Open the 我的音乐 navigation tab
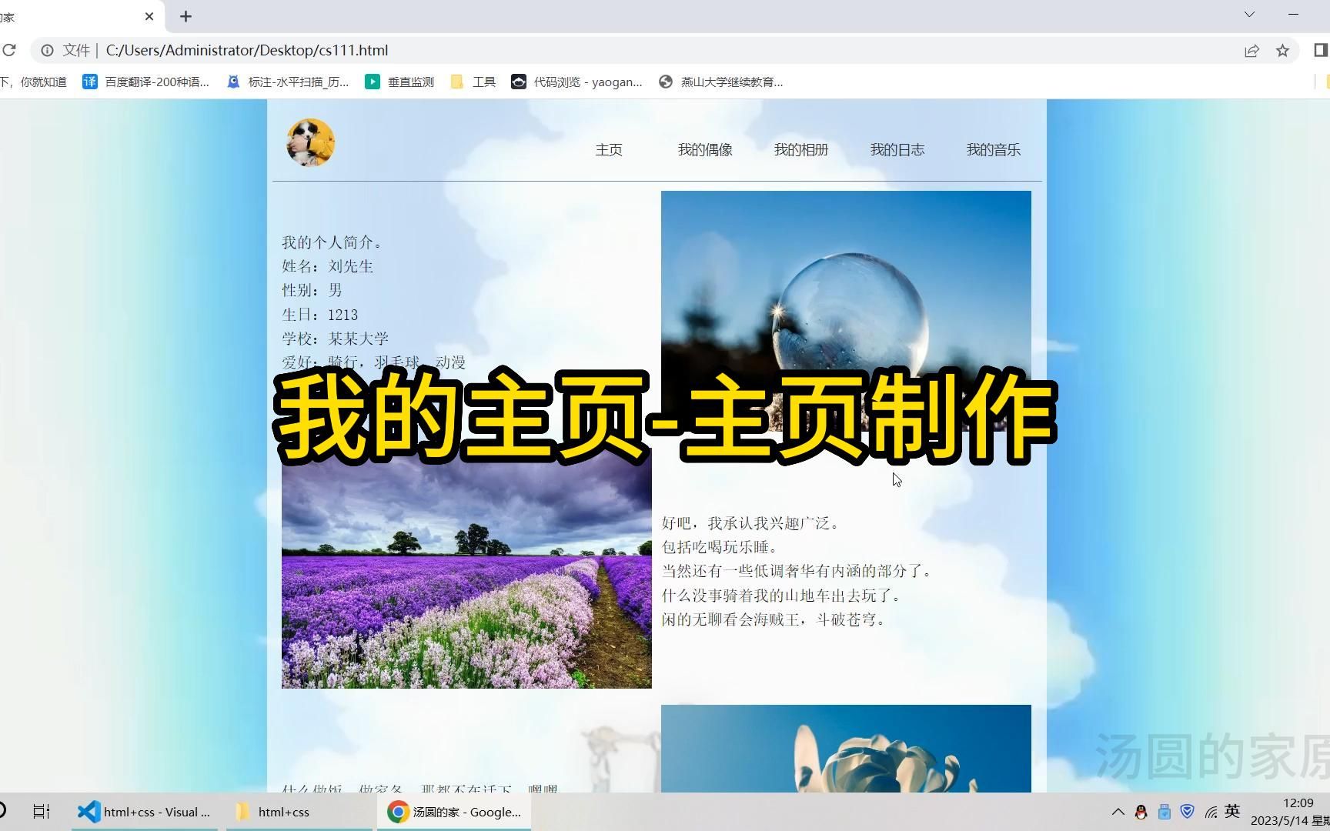 993,149
